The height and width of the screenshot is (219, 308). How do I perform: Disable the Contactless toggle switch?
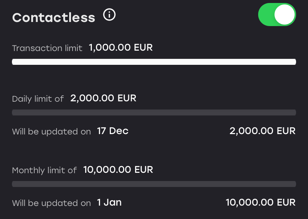tap(277, 15)
